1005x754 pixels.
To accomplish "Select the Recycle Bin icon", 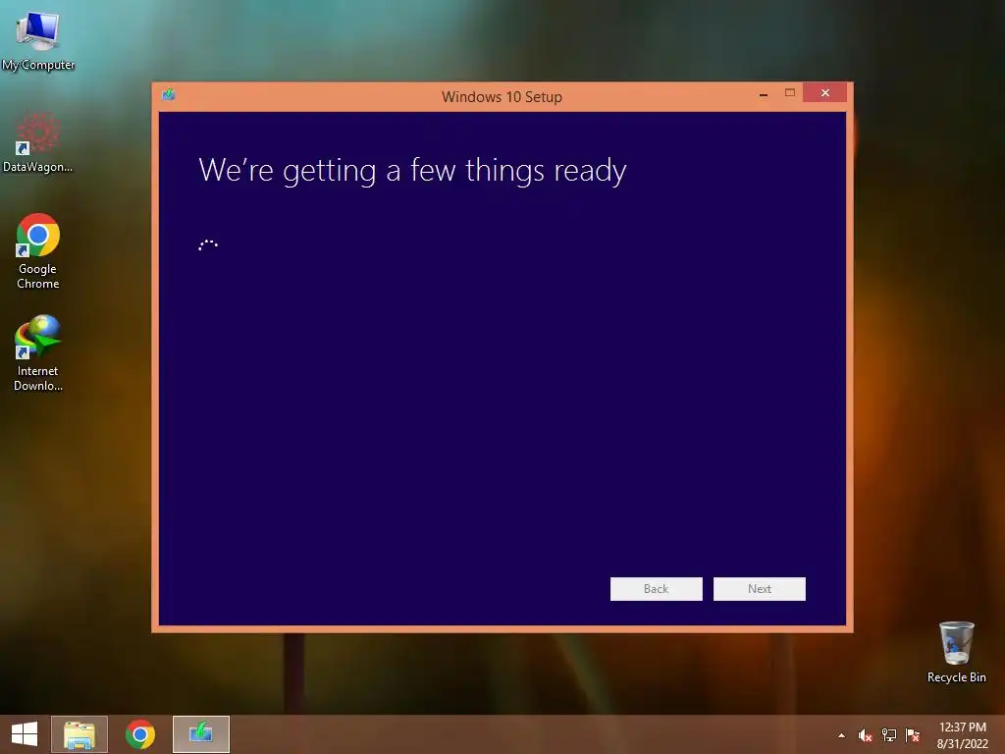I will point(956,652).
